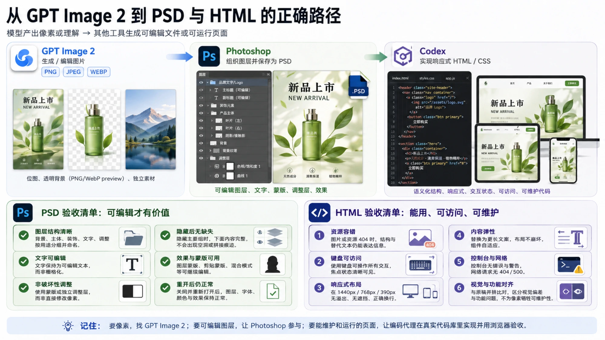Click the lightbulb icon beside 记住
The width and height of the screenshot is (605, 340).
click(68, 326)
